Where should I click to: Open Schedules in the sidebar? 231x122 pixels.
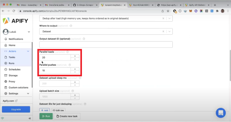point(14,69)
